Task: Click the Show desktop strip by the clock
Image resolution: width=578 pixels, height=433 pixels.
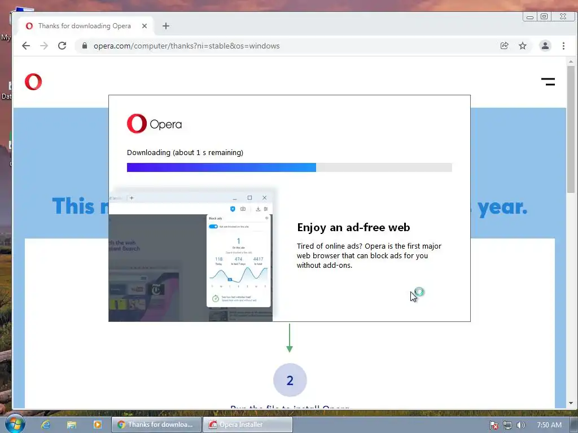Action: pyautogui.click(x=575, y=425)
